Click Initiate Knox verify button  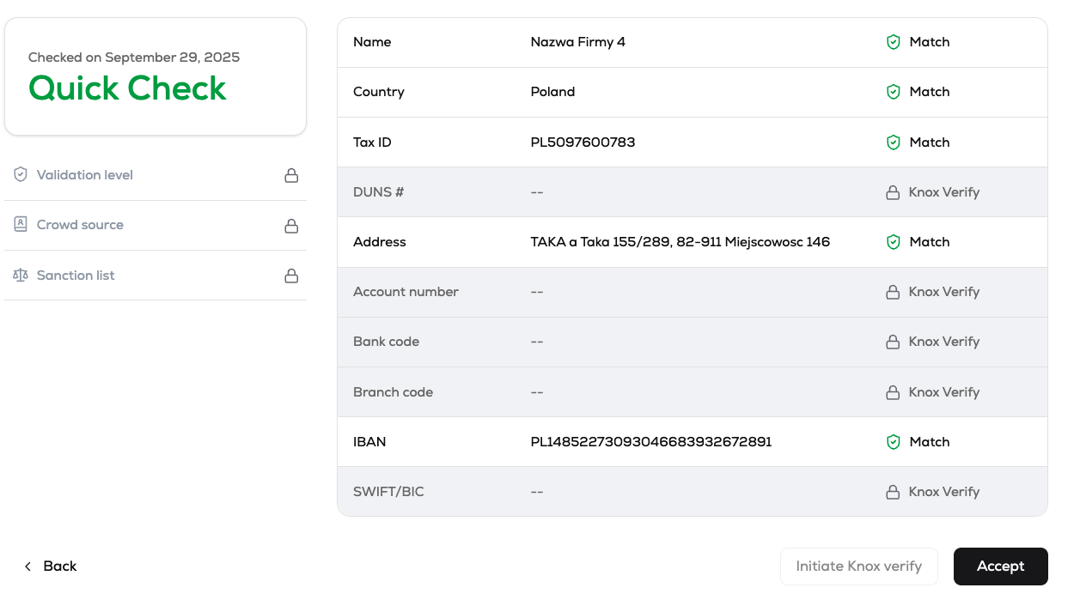(858, 567)
